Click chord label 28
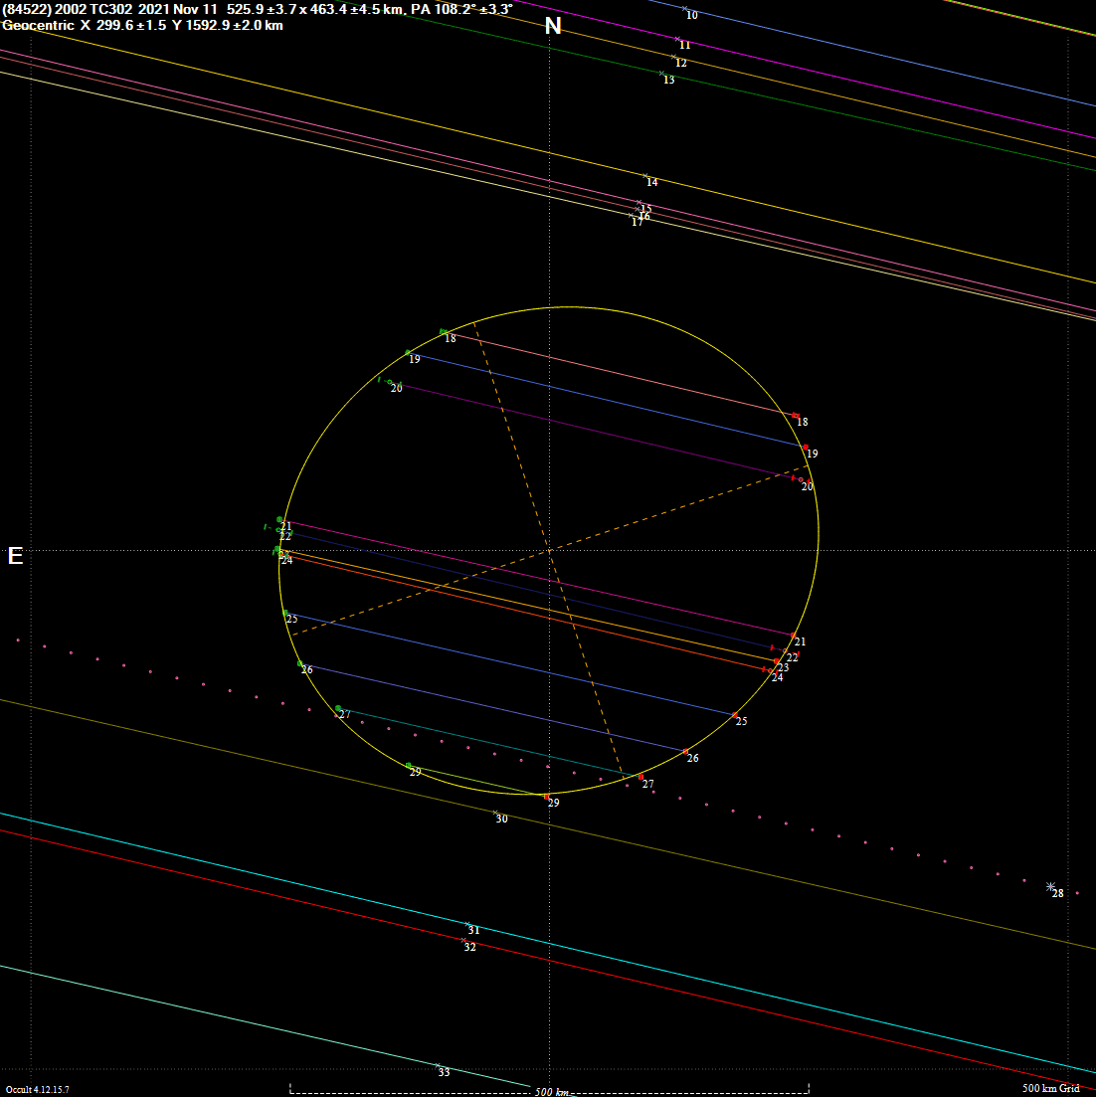This screenshot has height=1097, width=1096. 1057,893
